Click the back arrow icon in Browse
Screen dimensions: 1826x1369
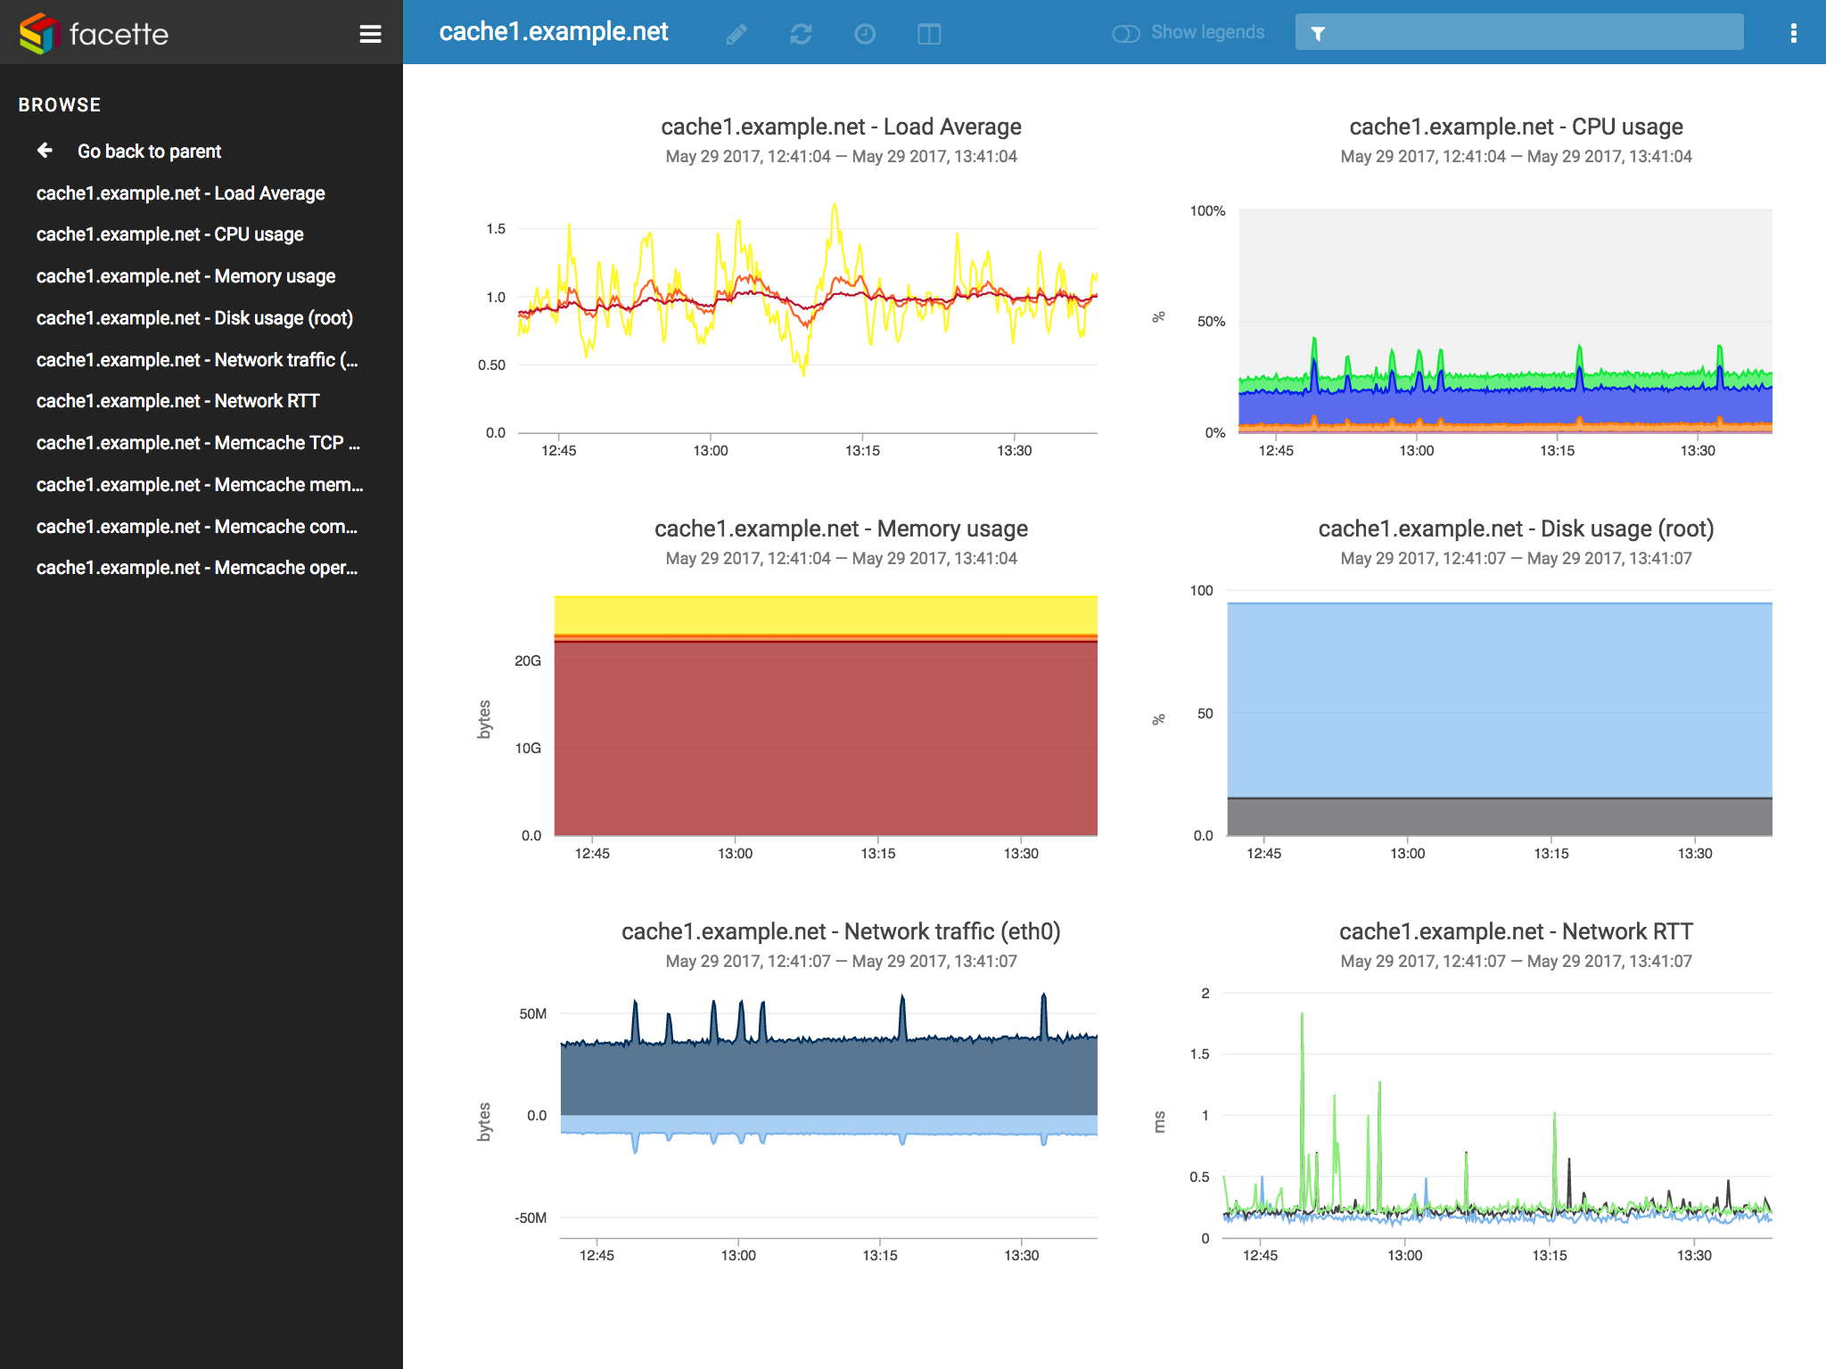[45, 151]
